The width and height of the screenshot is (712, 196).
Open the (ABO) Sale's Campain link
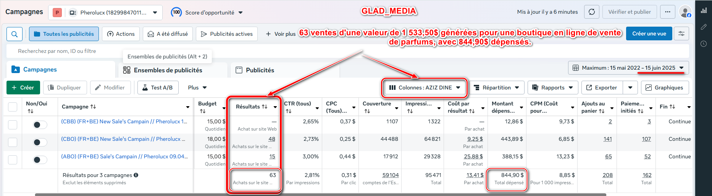pyautogui.click(x=124, y=156)
